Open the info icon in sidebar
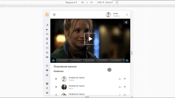175x98 pixels. [x=47, y=93]
